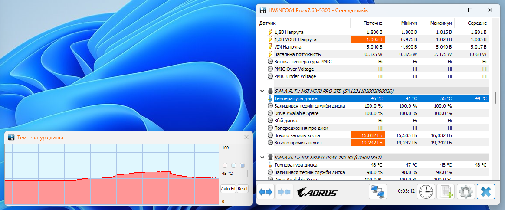
Task: Open sensor settings with the gear button
Action: click(466, 192)
